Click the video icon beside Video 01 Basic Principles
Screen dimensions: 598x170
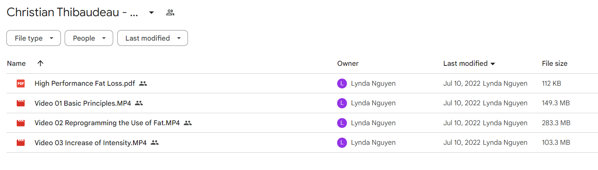(x=21, y=103)
